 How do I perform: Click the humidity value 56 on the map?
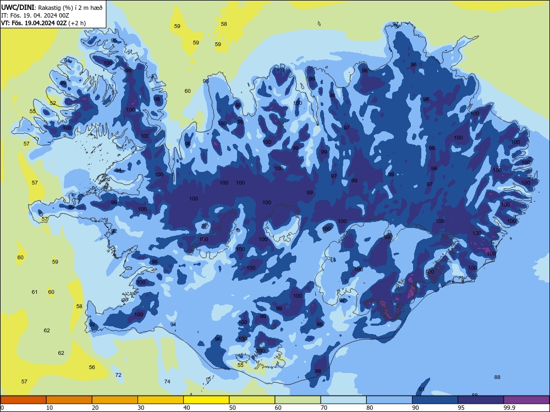pyautogui.click(x=92, y=367)
